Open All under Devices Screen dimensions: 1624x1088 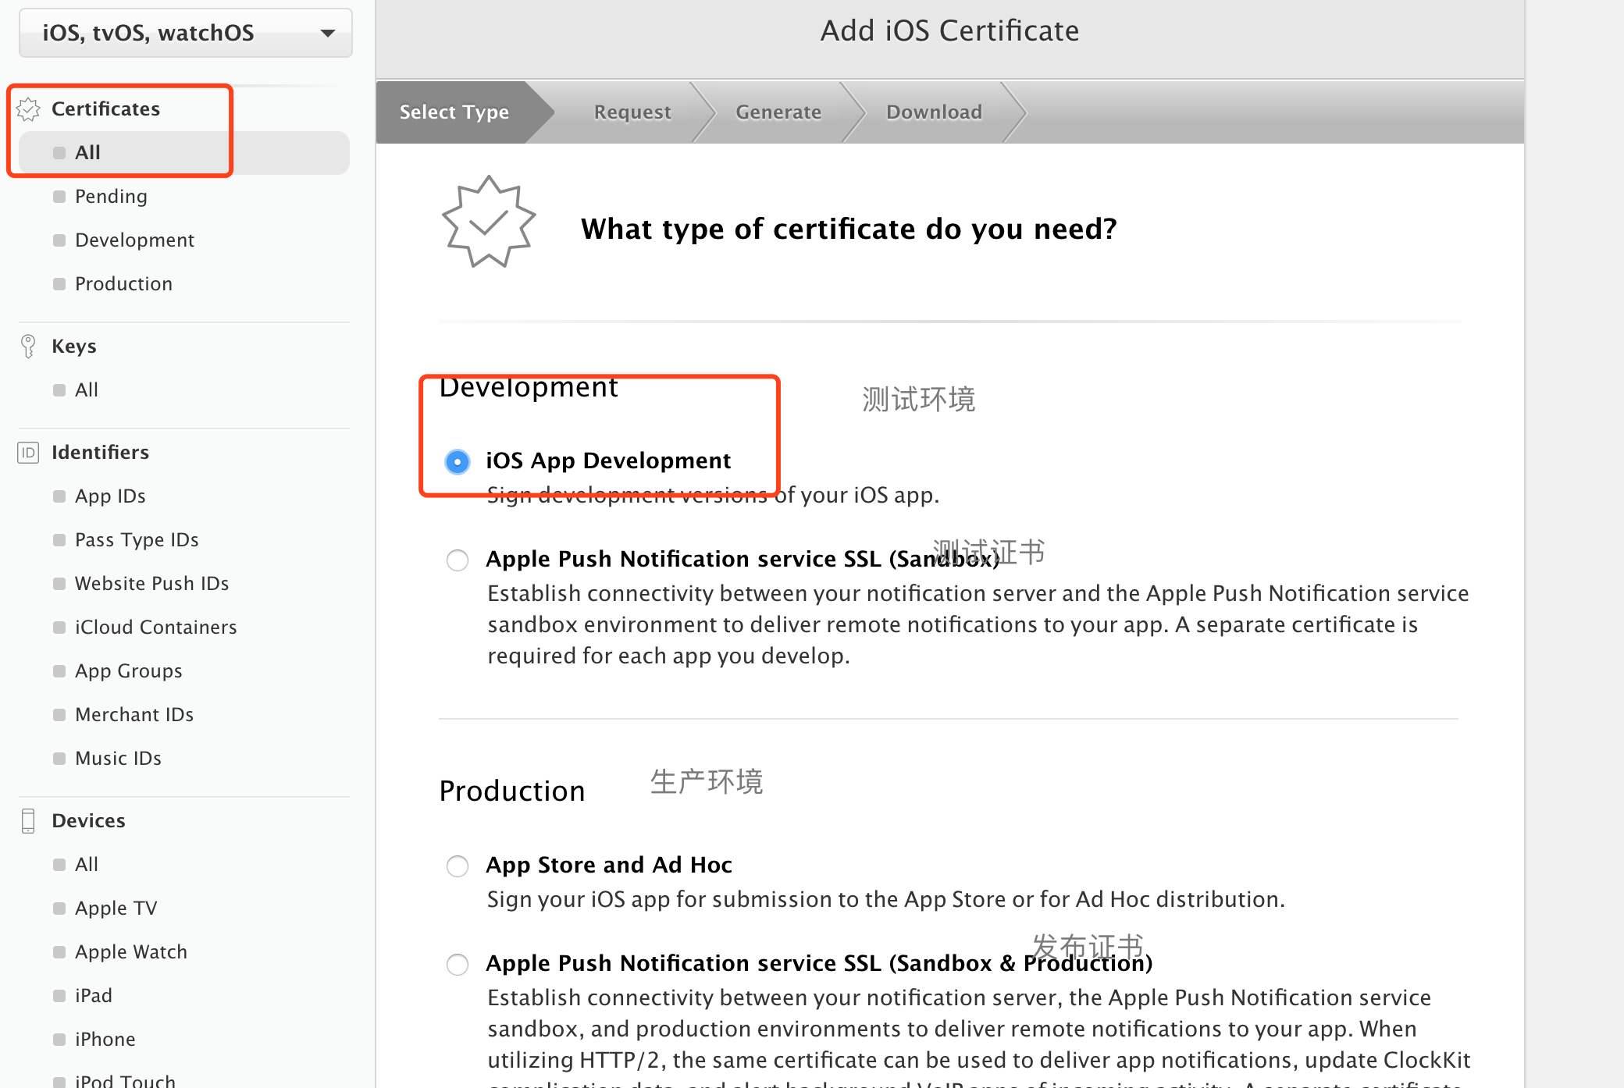coord(86,865)
